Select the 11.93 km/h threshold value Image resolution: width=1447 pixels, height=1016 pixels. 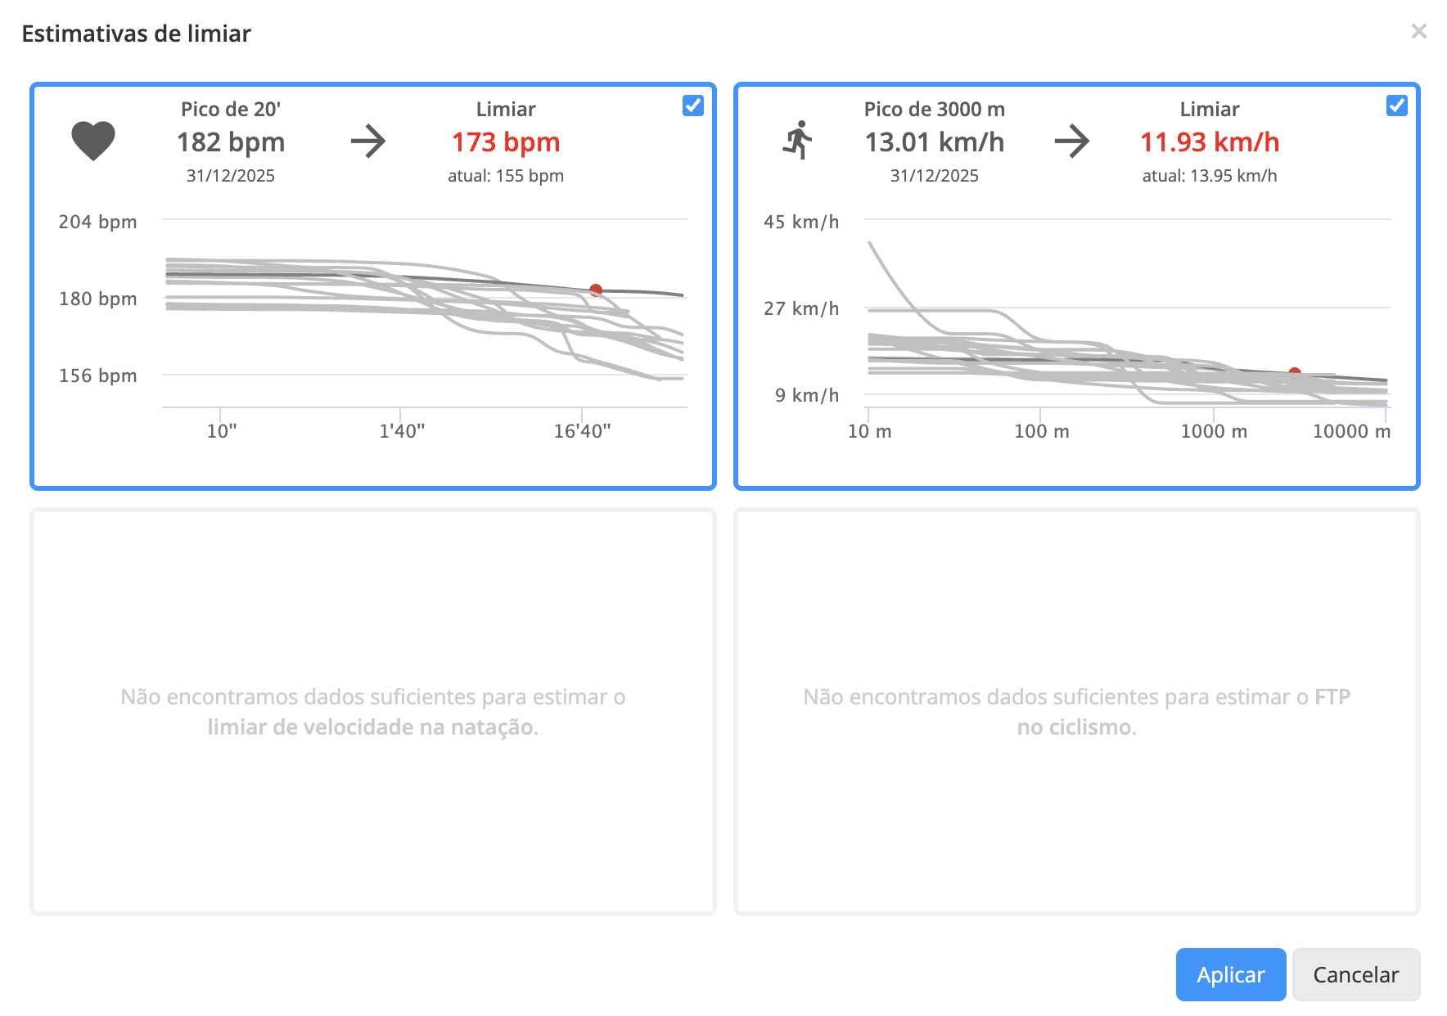click(x=1210, y=142)
